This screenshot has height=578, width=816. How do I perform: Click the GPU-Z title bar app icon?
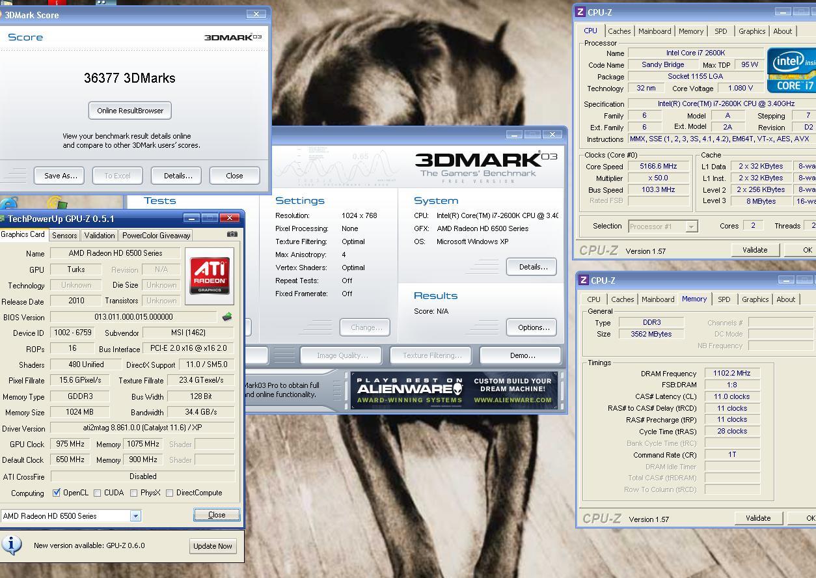(3, 219)
